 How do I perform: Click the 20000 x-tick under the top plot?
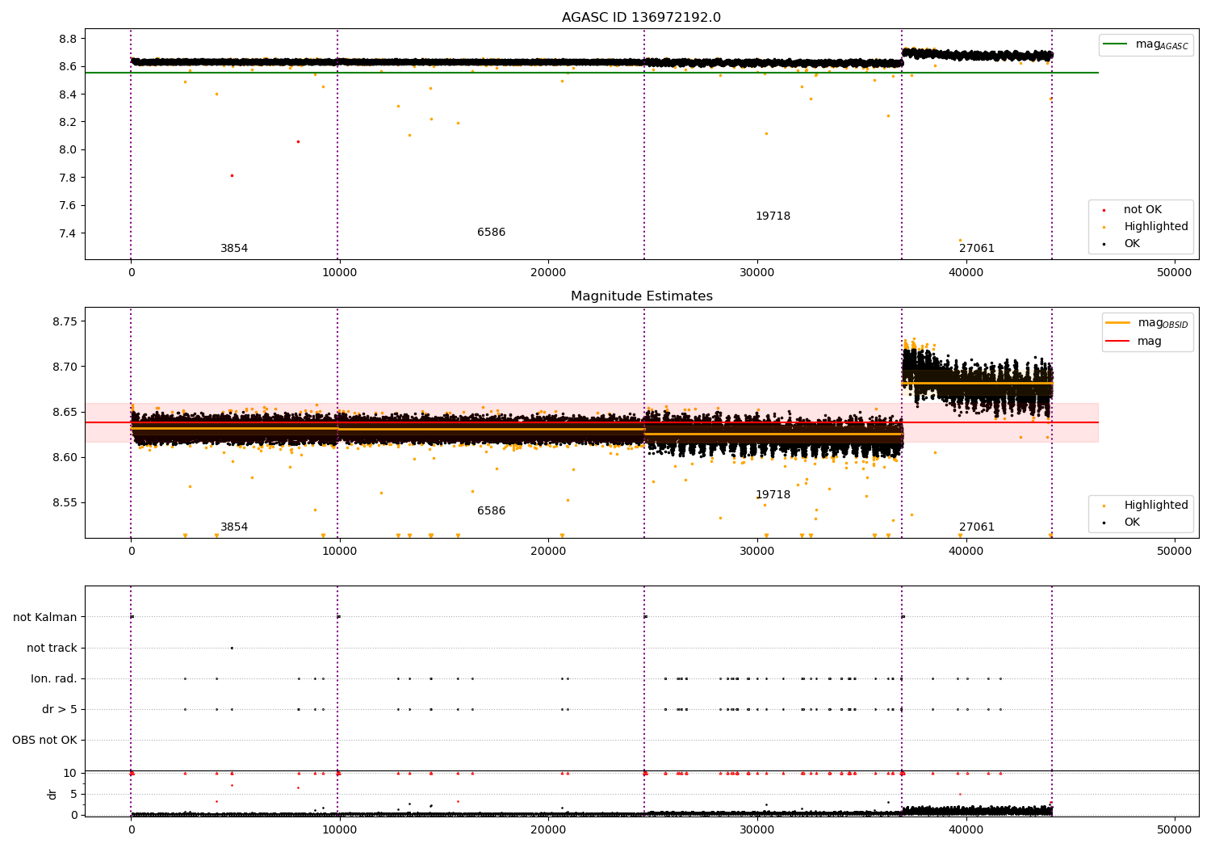[x=548, y=273]
